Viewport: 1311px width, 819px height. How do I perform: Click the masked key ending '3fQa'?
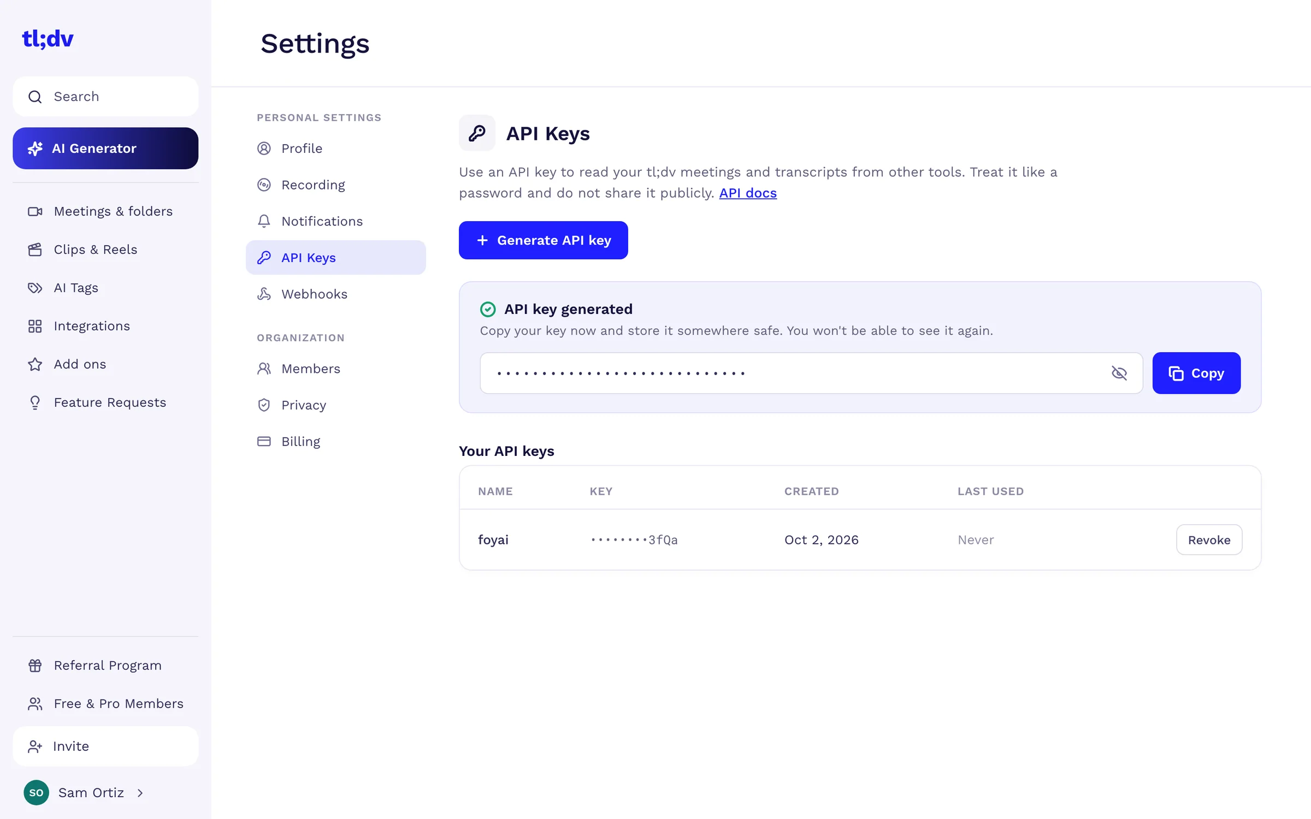pos(634,540)
